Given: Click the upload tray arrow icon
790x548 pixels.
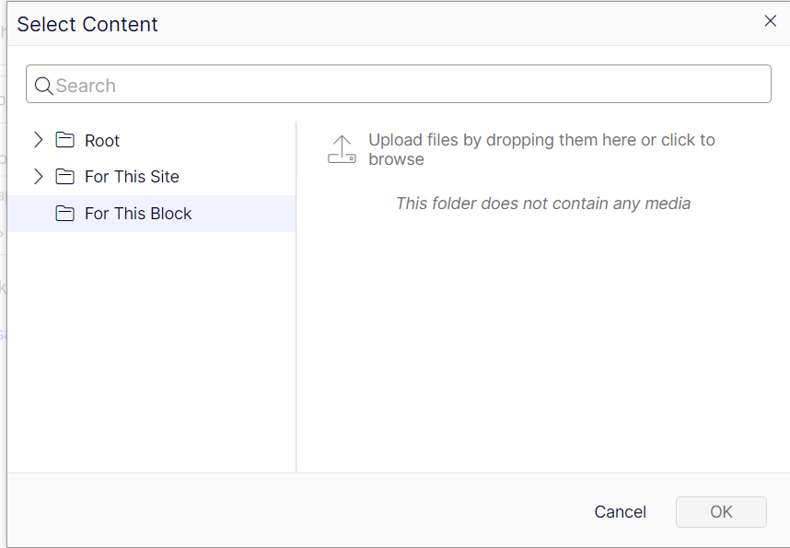Looking at the screenshot, I should click(342, 149).
